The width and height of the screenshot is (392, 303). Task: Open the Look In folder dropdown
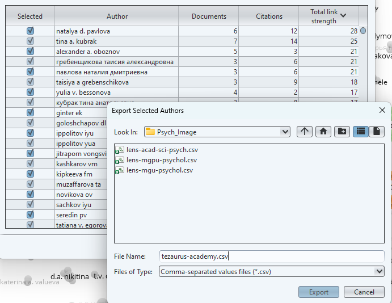click(285, 132)
